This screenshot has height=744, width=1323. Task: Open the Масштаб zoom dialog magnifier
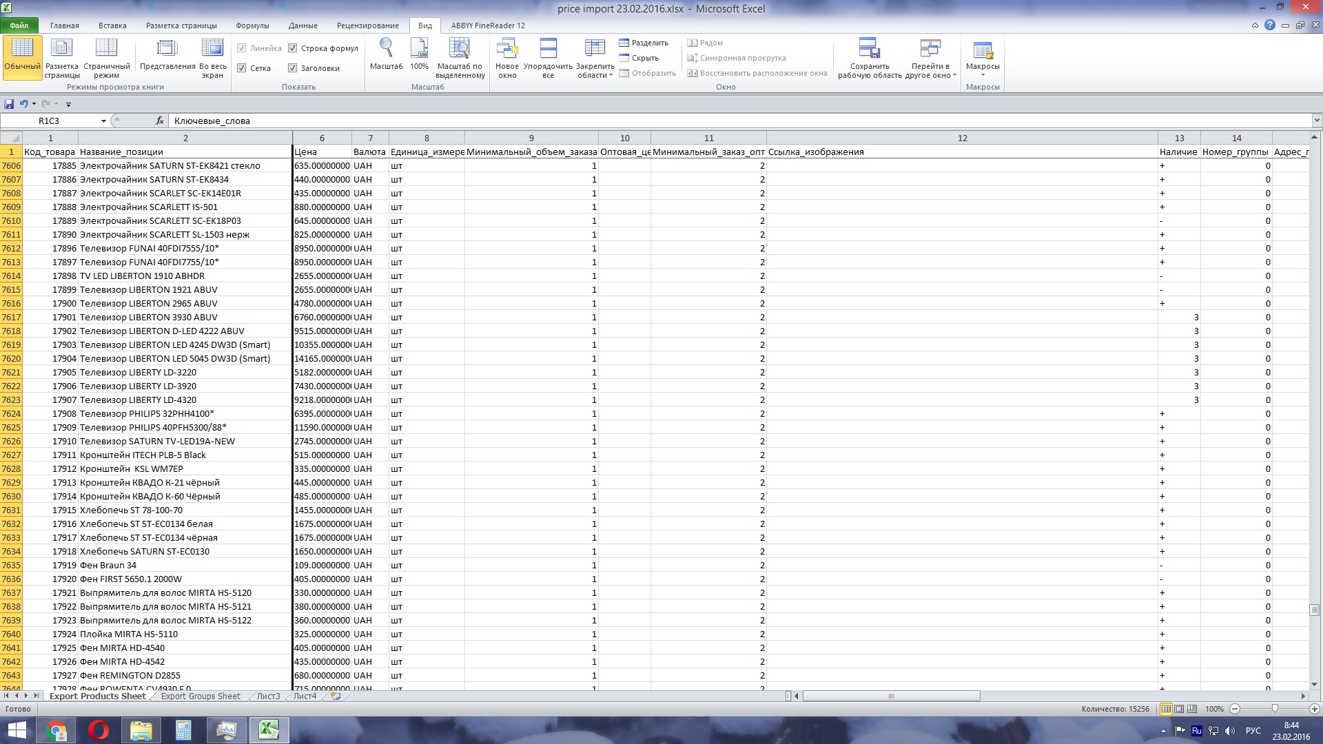(387, 54)
